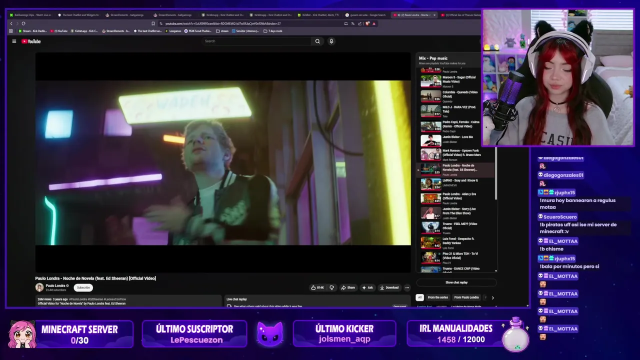Show more filter chips with right chevron
Viewport: 640px width, 360px height.
tap(492, 297)
